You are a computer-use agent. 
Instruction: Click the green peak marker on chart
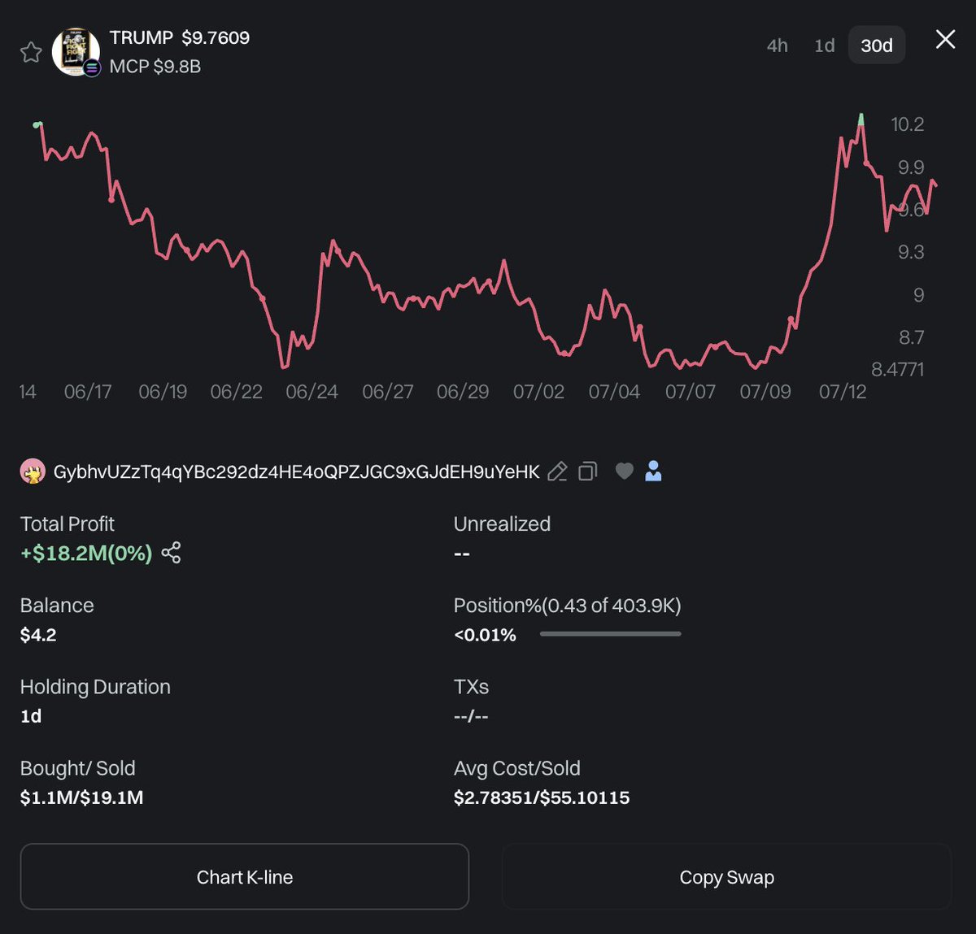pyautogui.click(x=861, y=120)
